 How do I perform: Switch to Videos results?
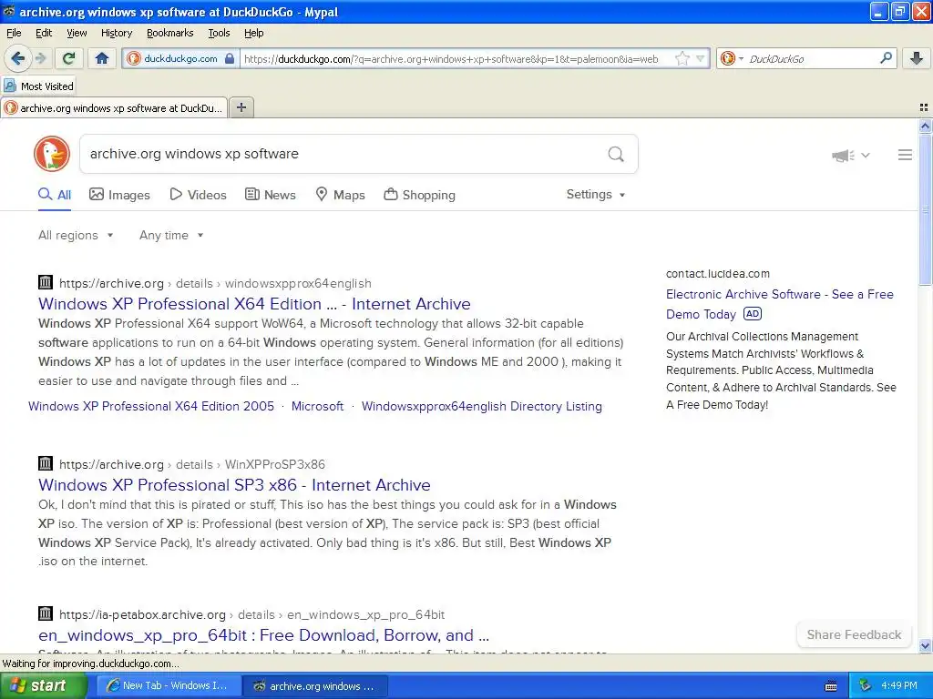click(198, 195)
